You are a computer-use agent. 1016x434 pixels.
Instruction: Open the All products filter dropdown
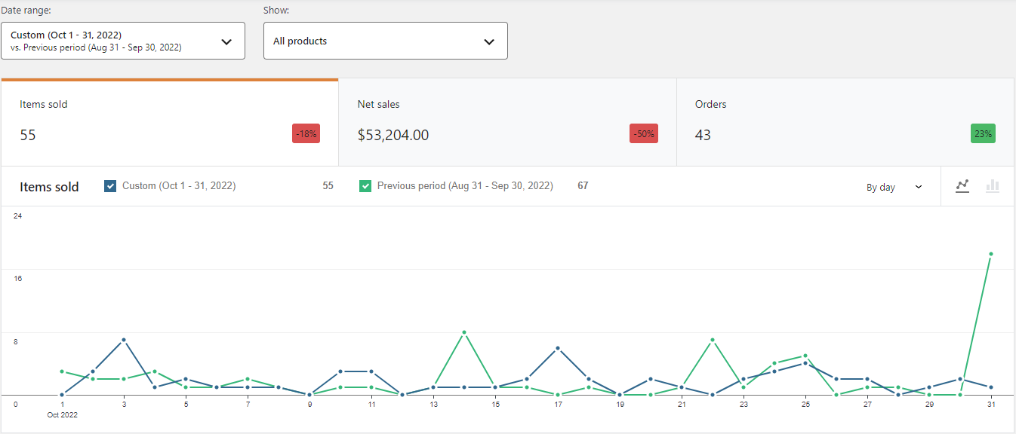386,41
